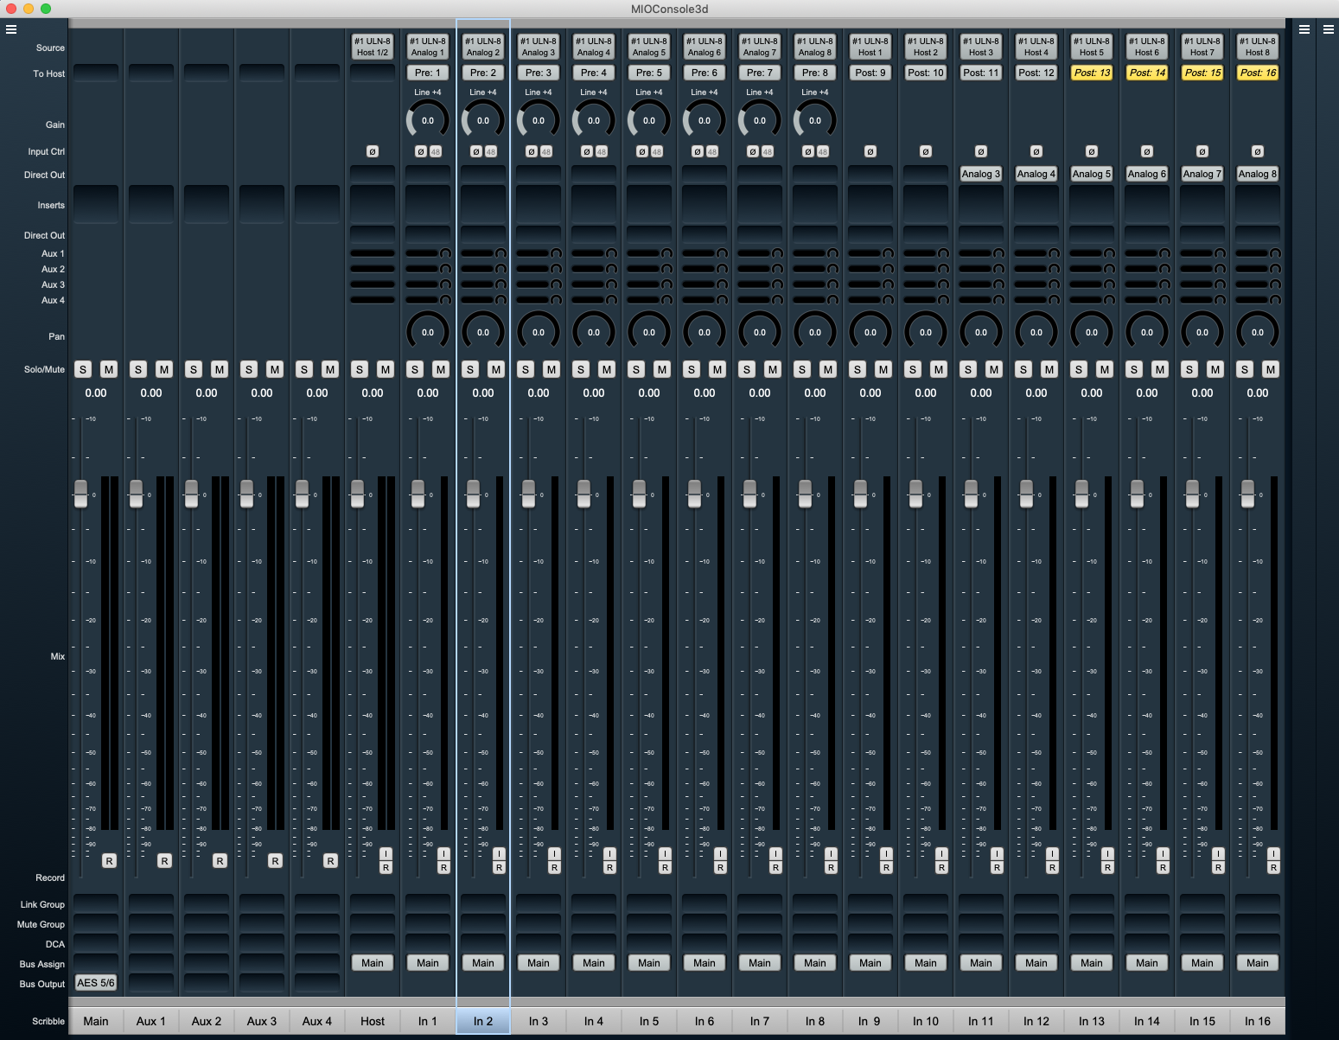Click Aux 1 send knob on In 1

pos(445,253)
